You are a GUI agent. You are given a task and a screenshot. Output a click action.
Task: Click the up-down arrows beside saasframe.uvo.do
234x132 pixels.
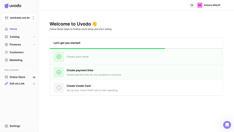pyautogui.click(x=33, y=18)
